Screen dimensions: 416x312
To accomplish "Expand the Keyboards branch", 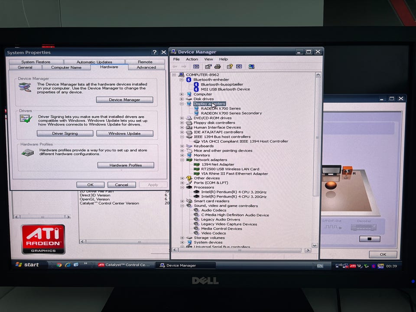I will coord(182,146).
